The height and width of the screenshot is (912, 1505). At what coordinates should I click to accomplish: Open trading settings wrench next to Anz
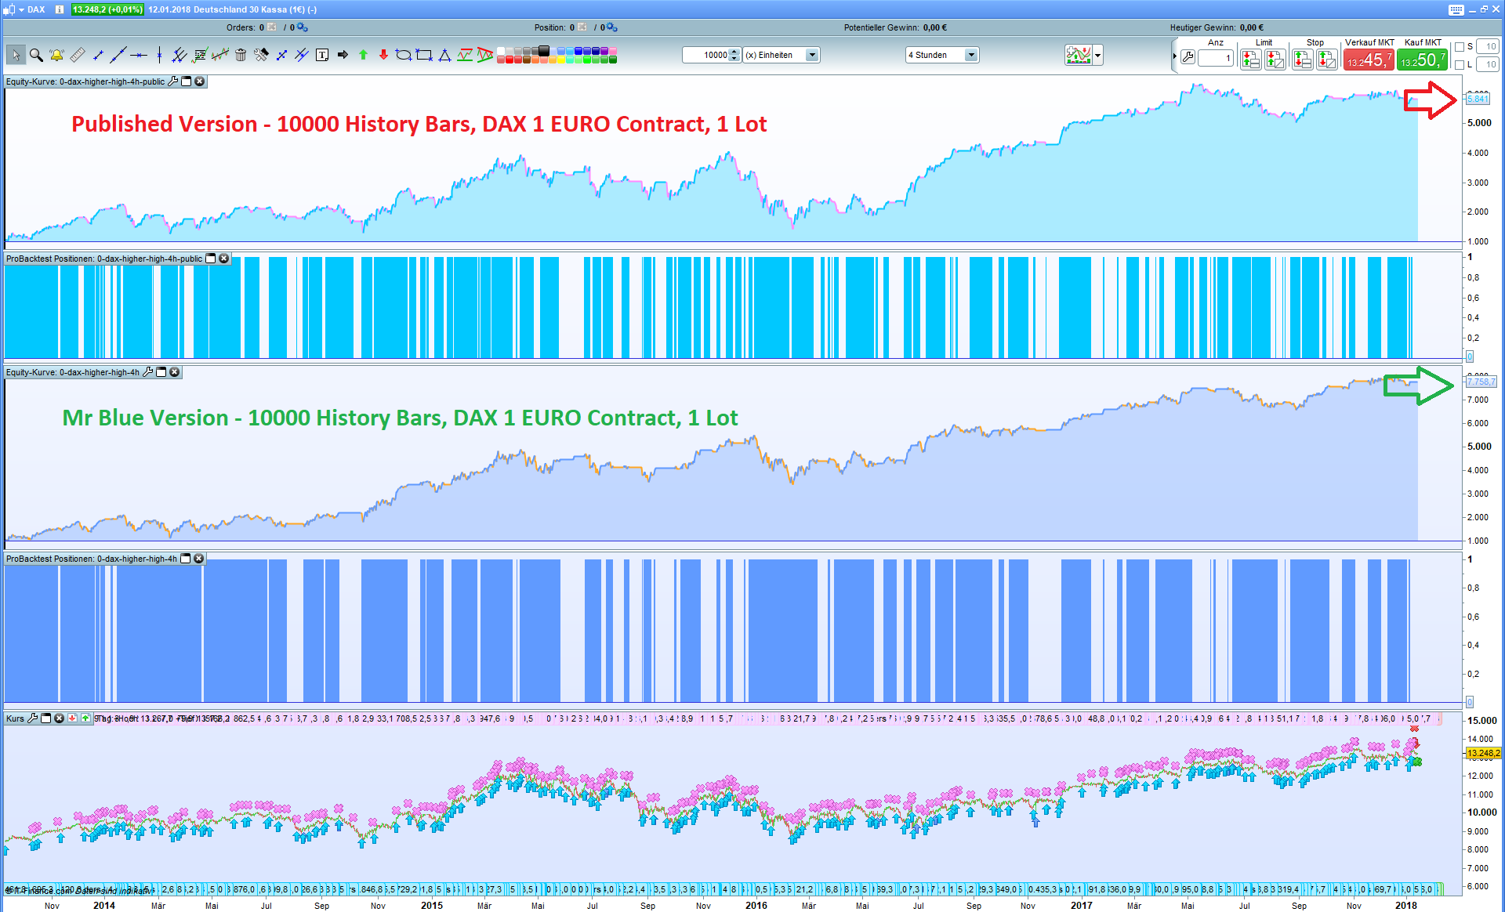(x=1188, y=57)
